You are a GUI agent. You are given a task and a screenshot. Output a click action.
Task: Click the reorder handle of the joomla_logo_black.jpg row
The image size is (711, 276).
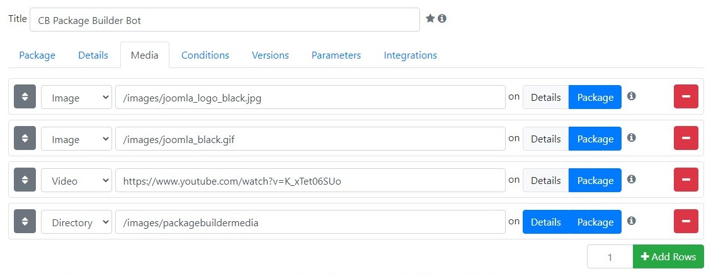(25, 96)
